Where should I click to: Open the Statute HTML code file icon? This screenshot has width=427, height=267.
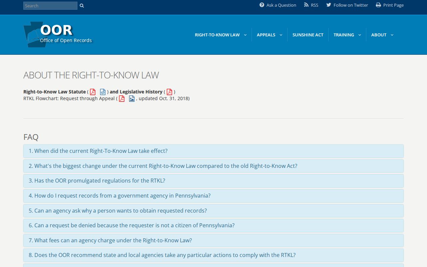[x=103, y=92]
